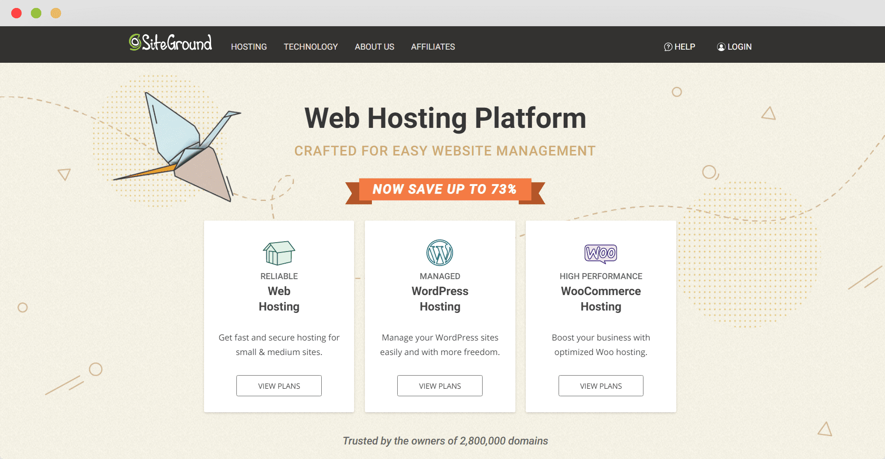The height and width of the screenshot is (459, 885).
Task: Click the WooCommerce Hosting card title
Action: [x=601, y=299]
